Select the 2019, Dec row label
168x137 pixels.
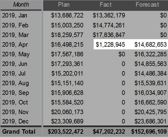[15, 121]
